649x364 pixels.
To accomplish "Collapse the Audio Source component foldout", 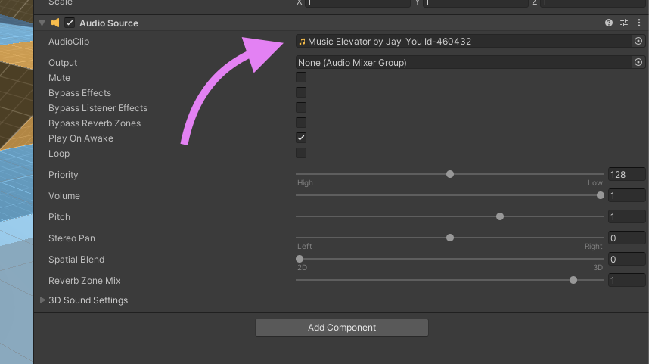I will tap(42, 23).
